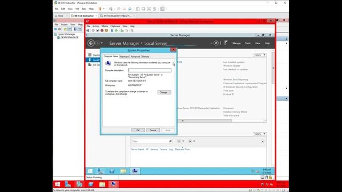Open the VMware VM menu
This screenshot has height=192, width=342.
coord(77,9)
